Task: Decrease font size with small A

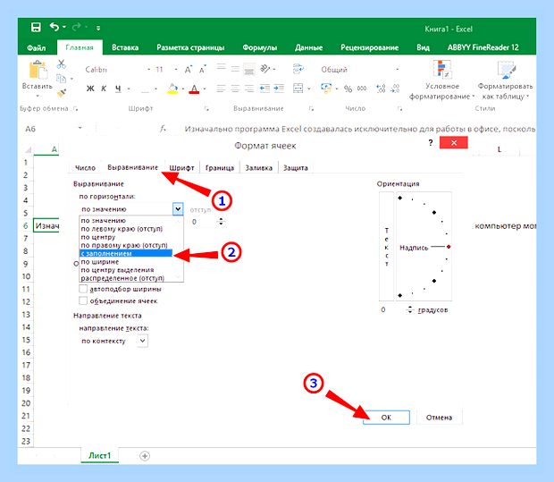Action: point(203,70)
